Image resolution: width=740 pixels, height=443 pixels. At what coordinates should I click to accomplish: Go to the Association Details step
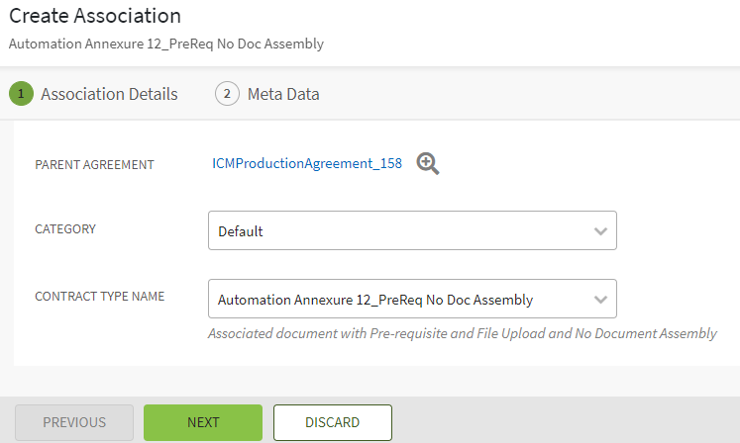(109, 94)
